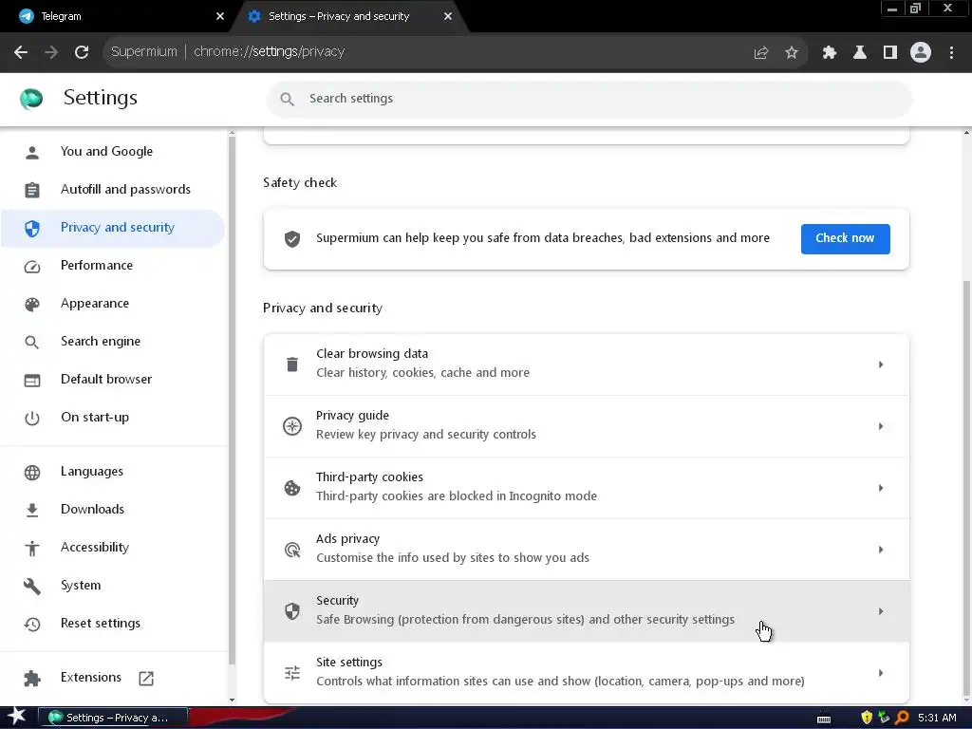Open the Search engine section

pos(113,342)
